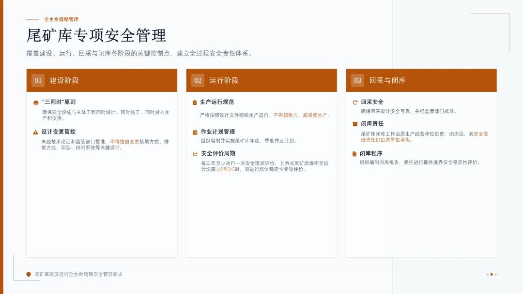Click the section label 全生命周期管理
This screenshot has width=523, height=294.
(x=62, y=20)
